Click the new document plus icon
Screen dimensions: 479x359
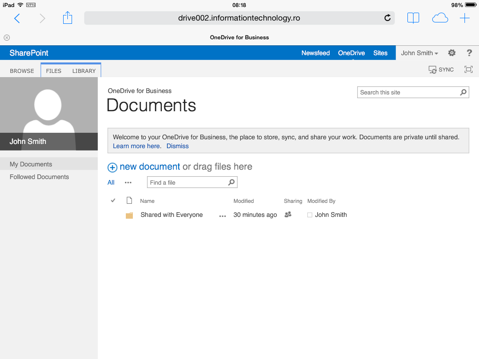(112, 167)
